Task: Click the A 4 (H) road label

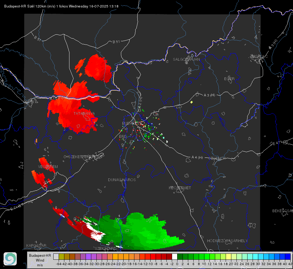Action: [197, 158]
